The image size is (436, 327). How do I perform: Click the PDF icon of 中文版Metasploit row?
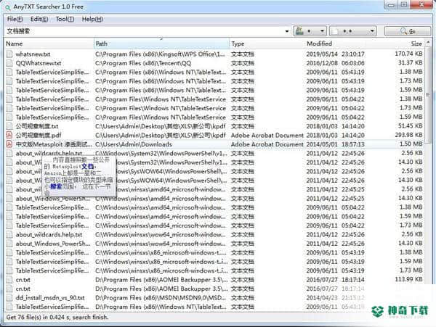[9, 144]
